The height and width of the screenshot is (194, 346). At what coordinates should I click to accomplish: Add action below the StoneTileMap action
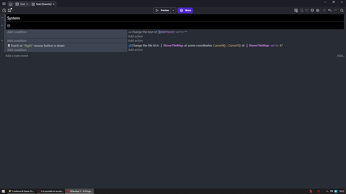135,49
